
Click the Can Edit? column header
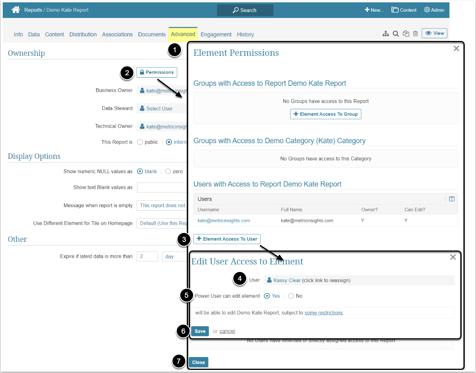(x=415, y=210)
